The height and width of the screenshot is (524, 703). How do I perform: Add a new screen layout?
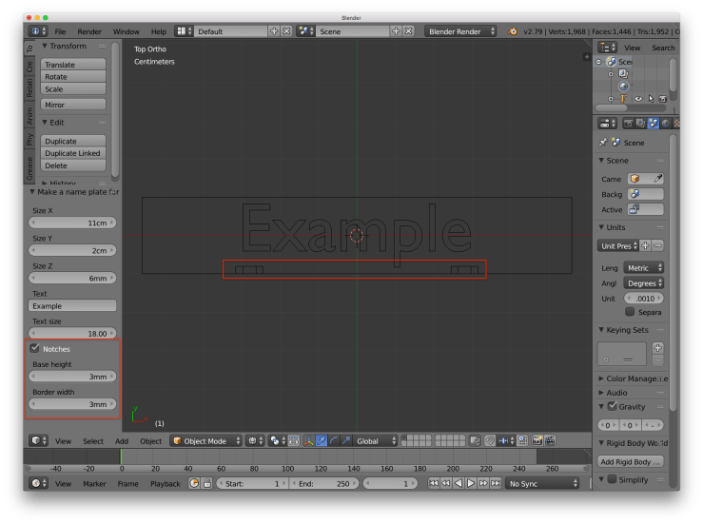pos(274,31)
